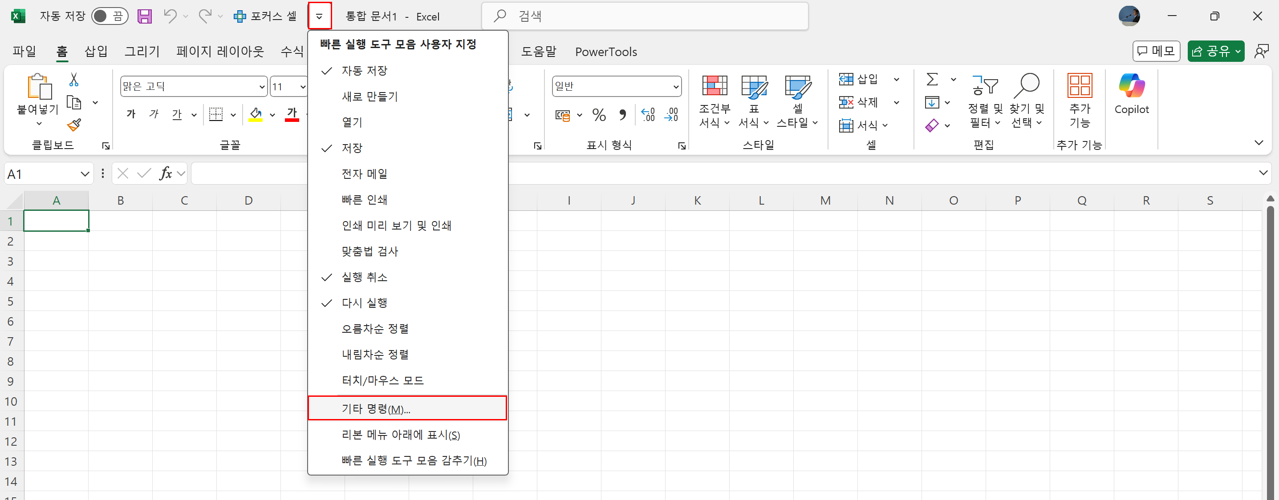Click the Save floppy disk icon
Viewport: 1279px width, 500px height.
pos(145,16)
